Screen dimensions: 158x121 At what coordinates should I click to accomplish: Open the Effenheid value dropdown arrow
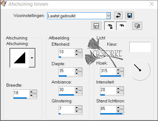(80, 52)
